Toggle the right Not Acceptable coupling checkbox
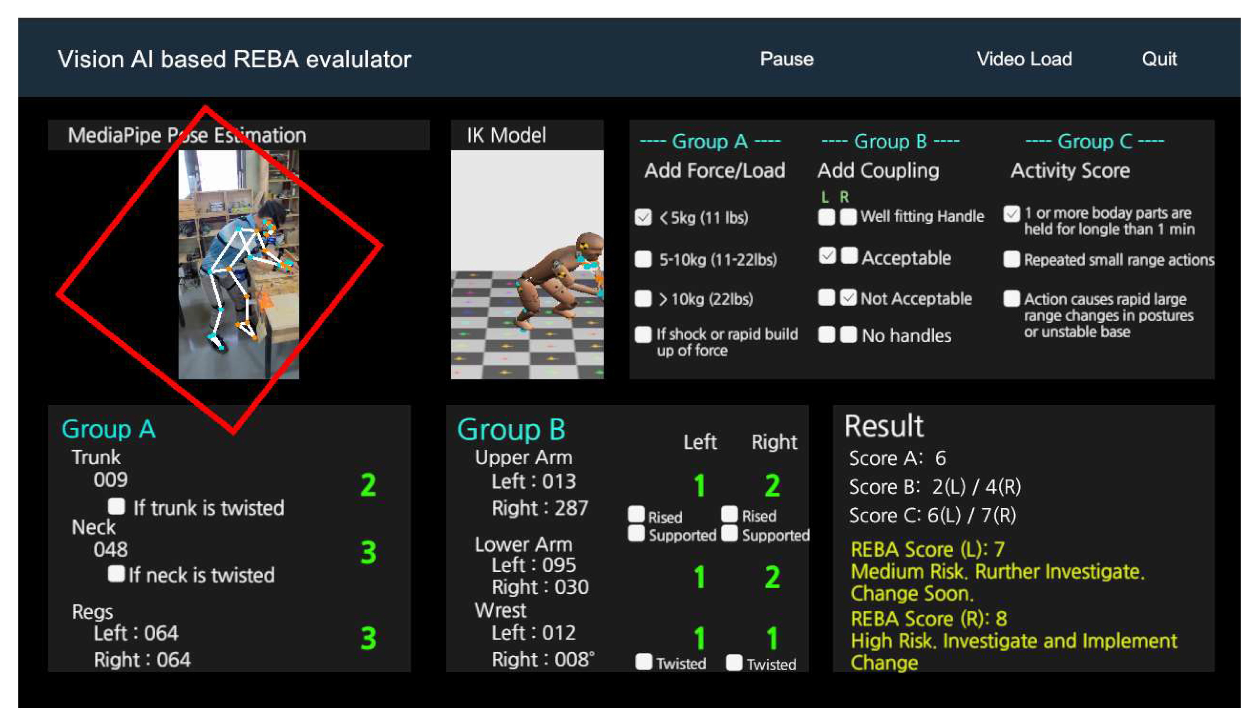Screen dimensions: 1256x719 click(x=849, y=298)
